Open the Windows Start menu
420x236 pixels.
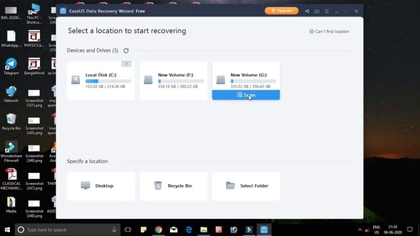point(7,229)
